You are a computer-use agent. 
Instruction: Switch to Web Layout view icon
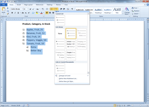pyautogui.click(x=120, y=106)
